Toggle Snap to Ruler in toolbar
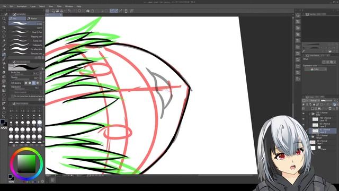This screenshot has height=191, width=339. point(112,11)
